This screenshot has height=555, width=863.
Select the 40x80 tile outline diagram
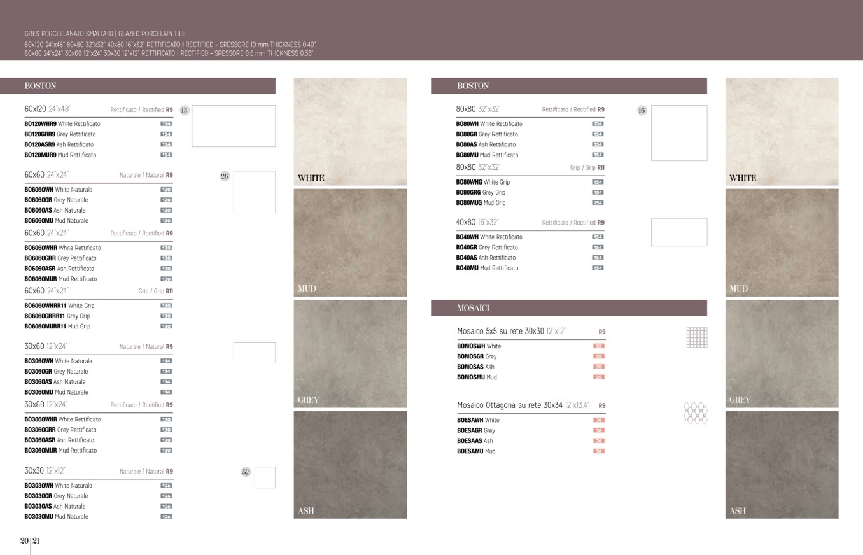(x=678, y=232)
